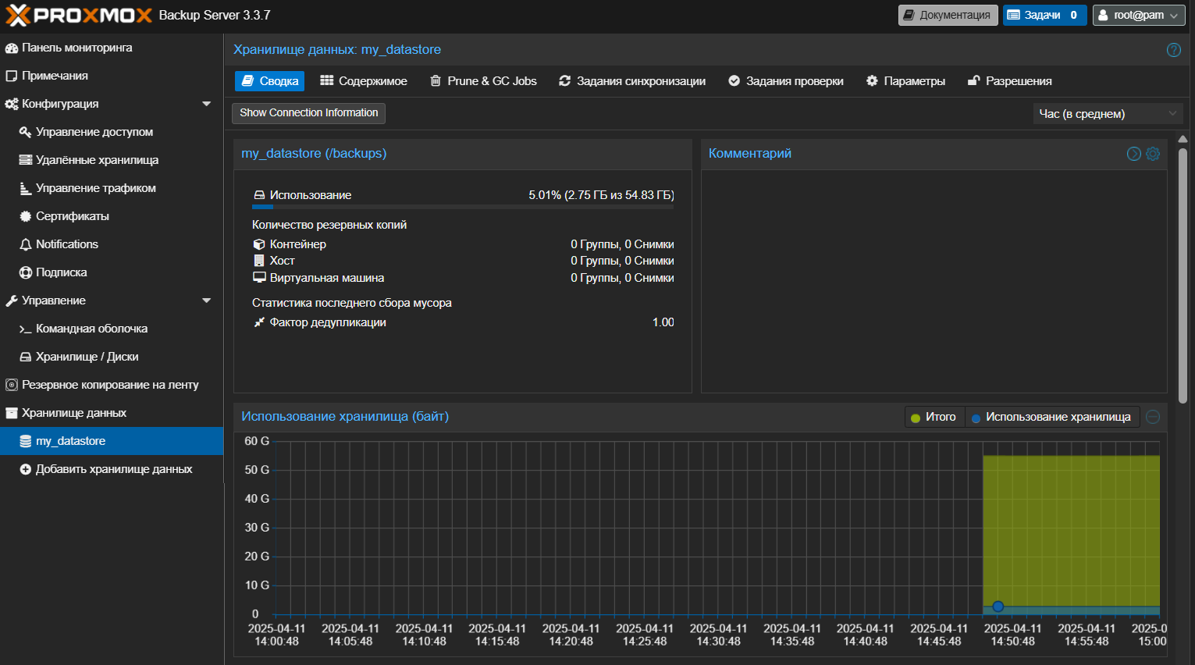Click the server icon for Удалённые хранилища
This screenshot has width=1195, height=665.
point(26,160)
